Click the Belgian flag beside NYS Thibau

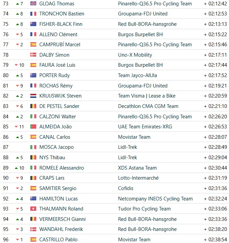point(33,158)
